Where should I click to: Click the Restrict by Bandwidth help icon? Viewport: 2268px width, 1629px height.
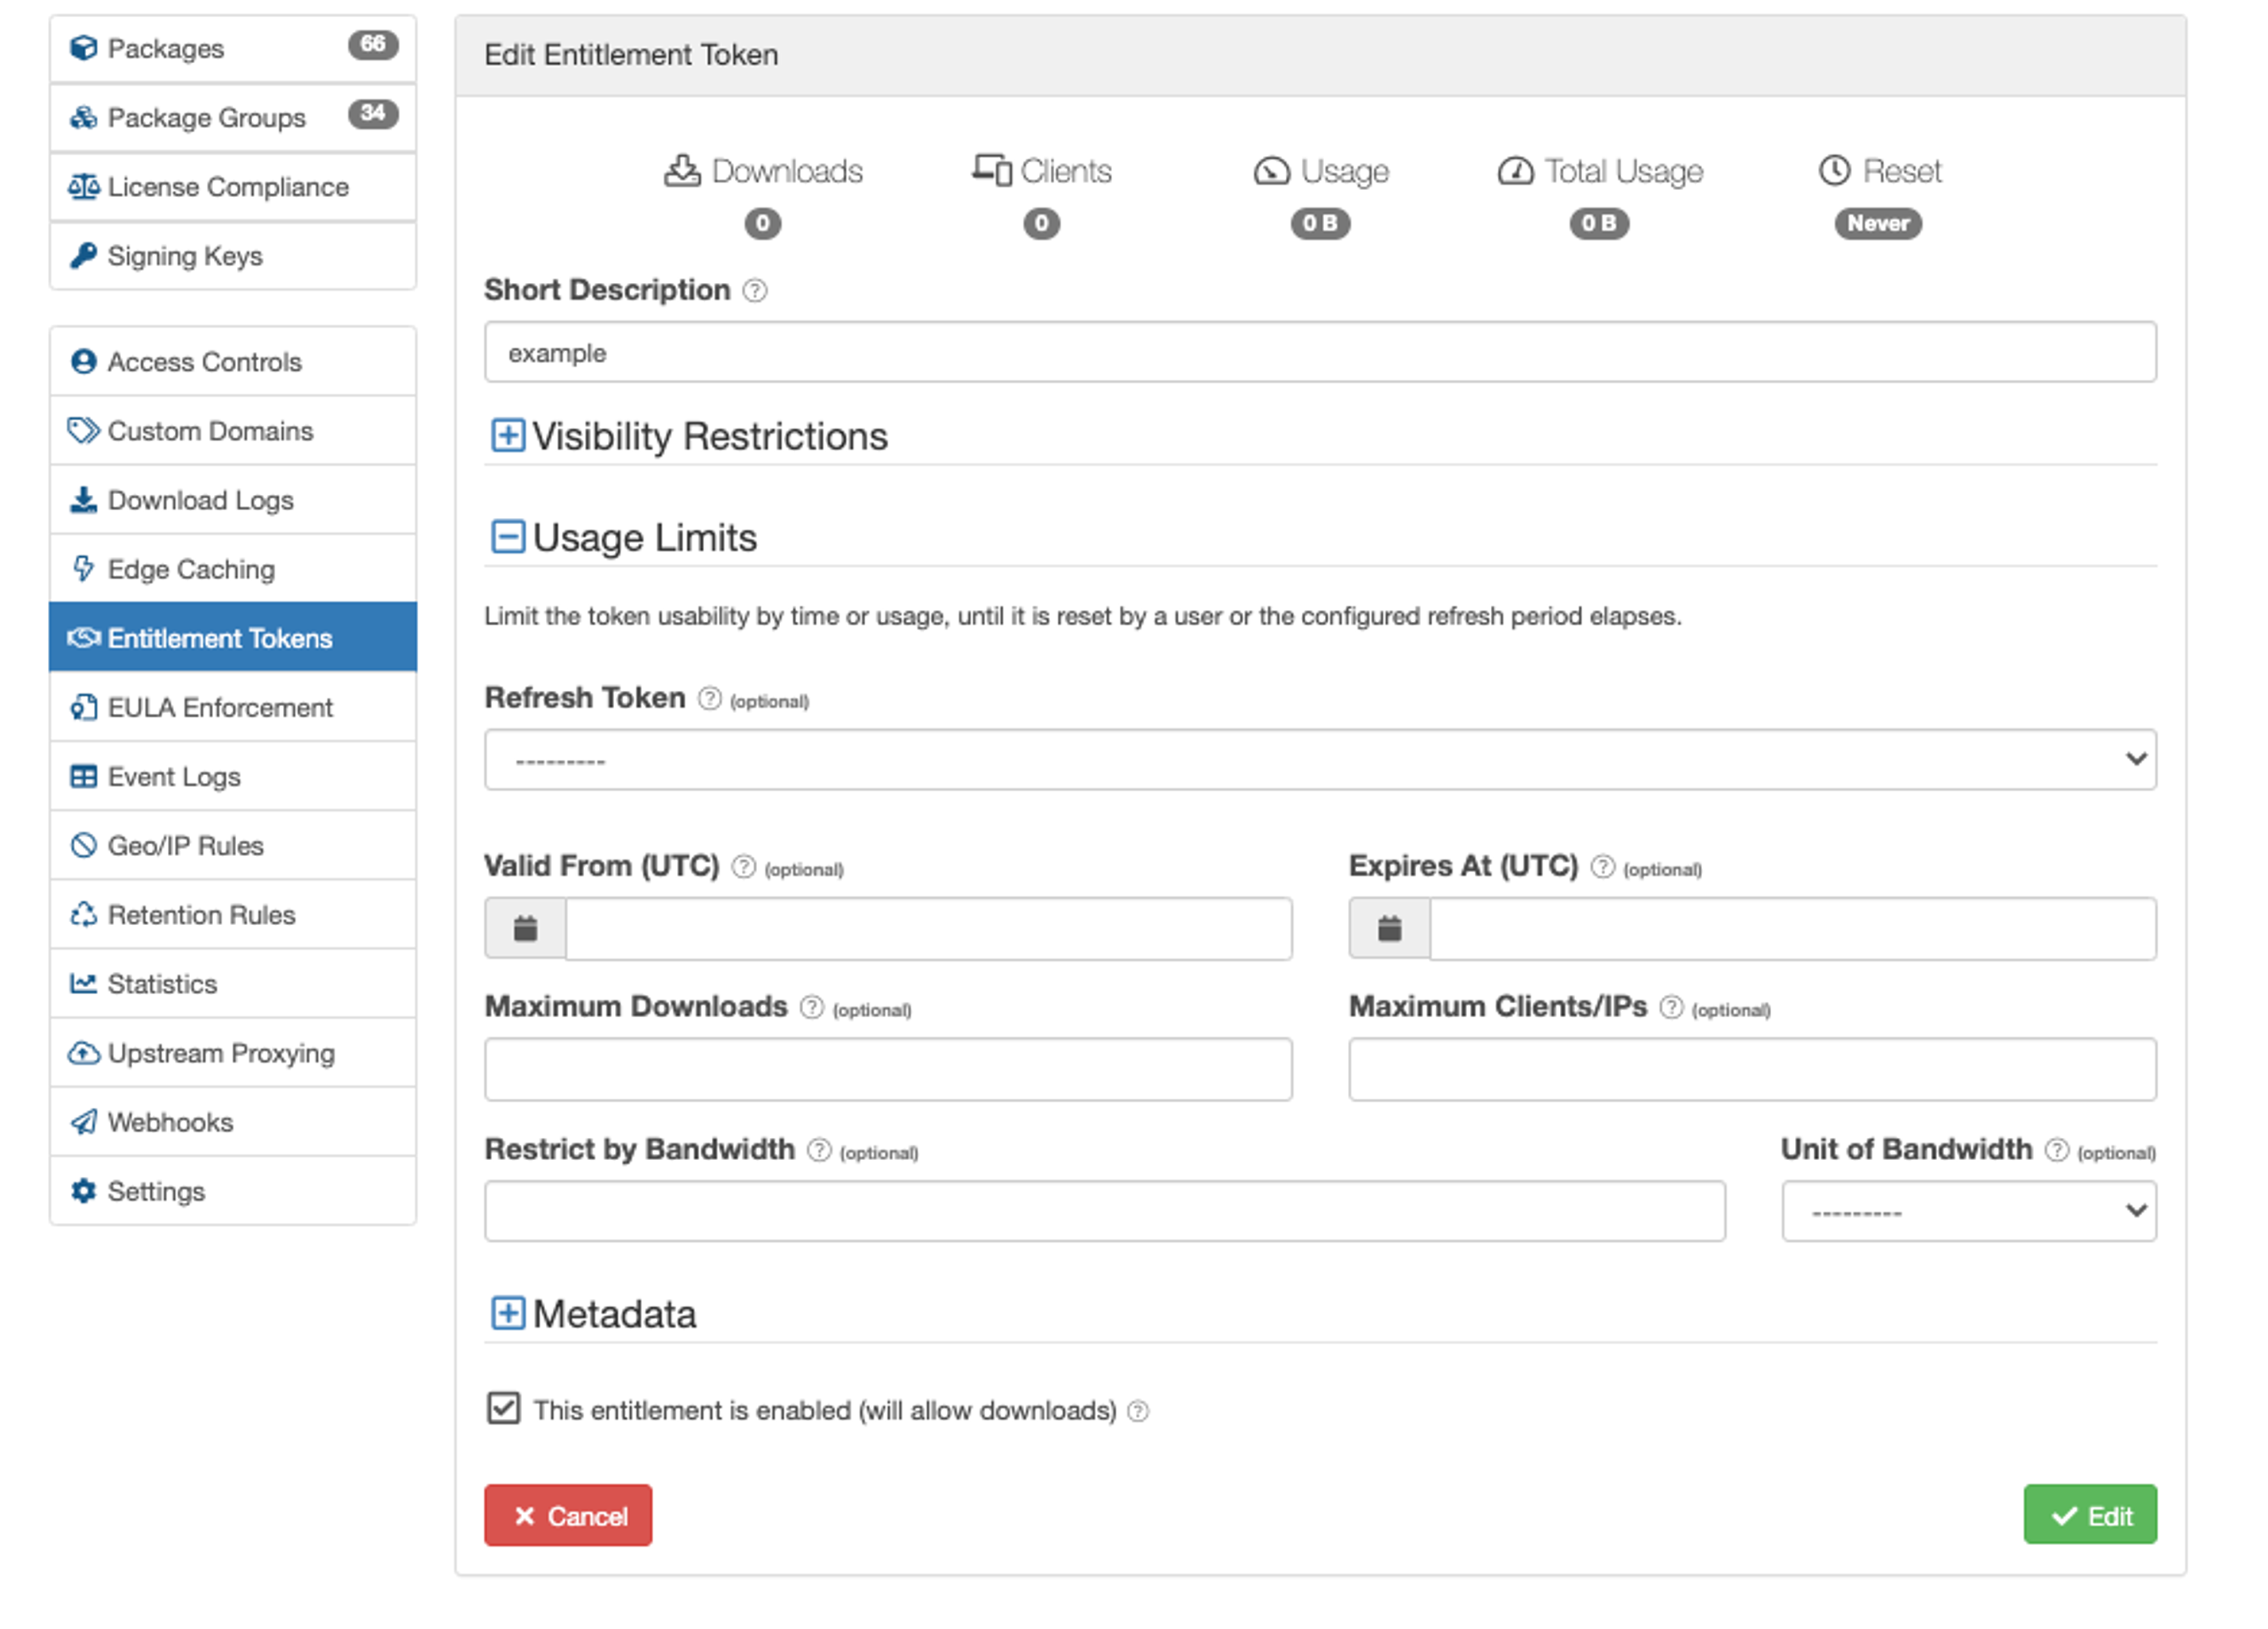(819, 1150)
